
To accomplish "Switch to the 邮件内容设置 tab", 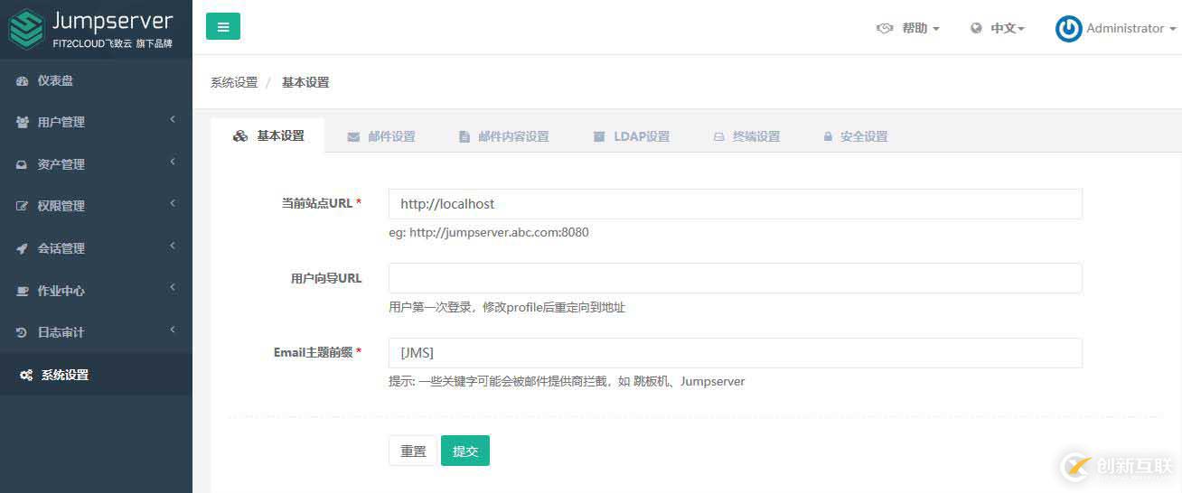I will click(503, 136).
